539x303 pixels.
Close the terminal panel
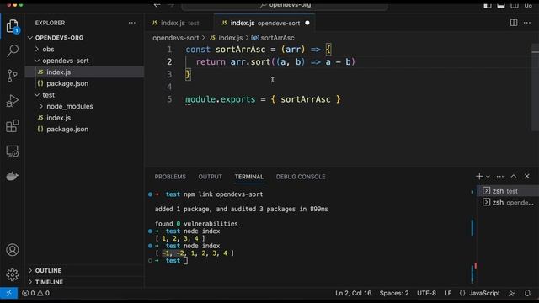(x=527, y=176)
